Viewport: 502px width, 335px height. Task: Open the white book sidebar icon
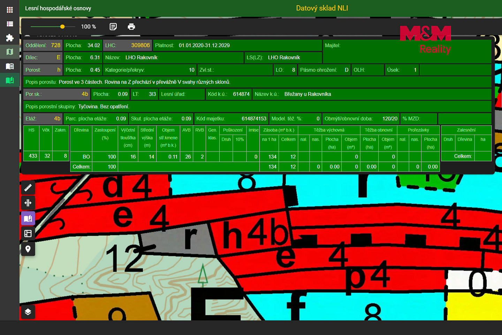click(10, 66)
